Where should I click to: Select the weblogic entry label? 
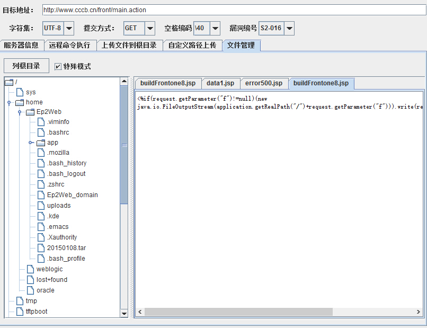click(x=50, y=269)
